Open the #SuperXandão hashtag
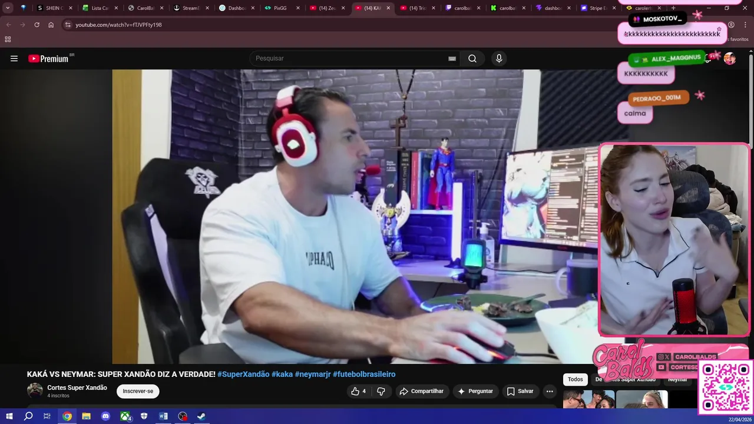 click(243, 374)
